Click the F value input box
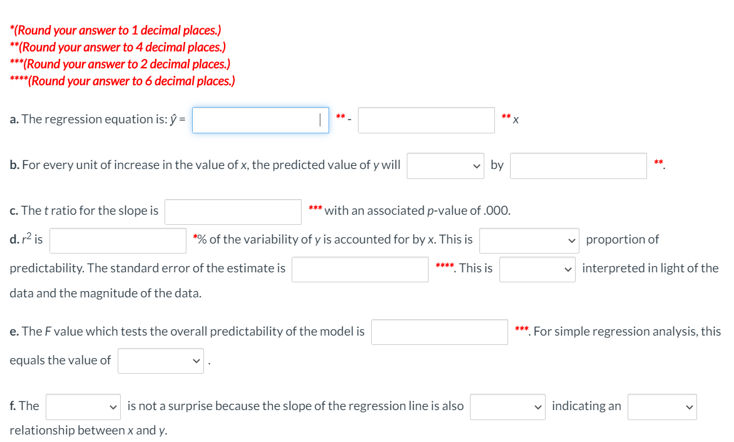734x442 pixels. pos(439,332)
